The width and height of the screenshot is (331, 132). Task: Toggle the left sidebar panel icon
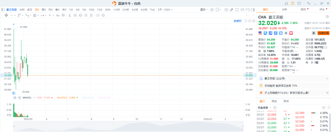pyautogui.click(x=3, y=10)
